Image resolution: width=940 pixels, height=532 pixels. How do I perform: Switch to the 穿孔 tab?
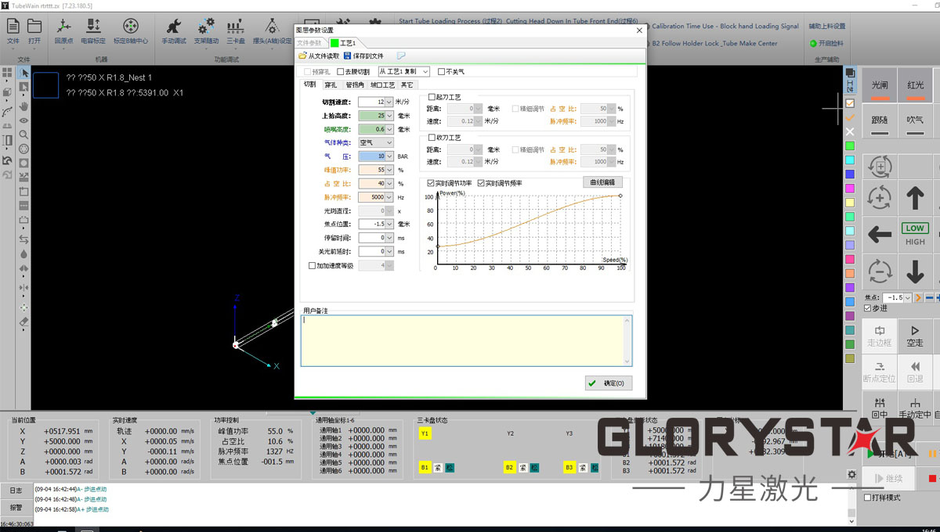tap(331, 84)
